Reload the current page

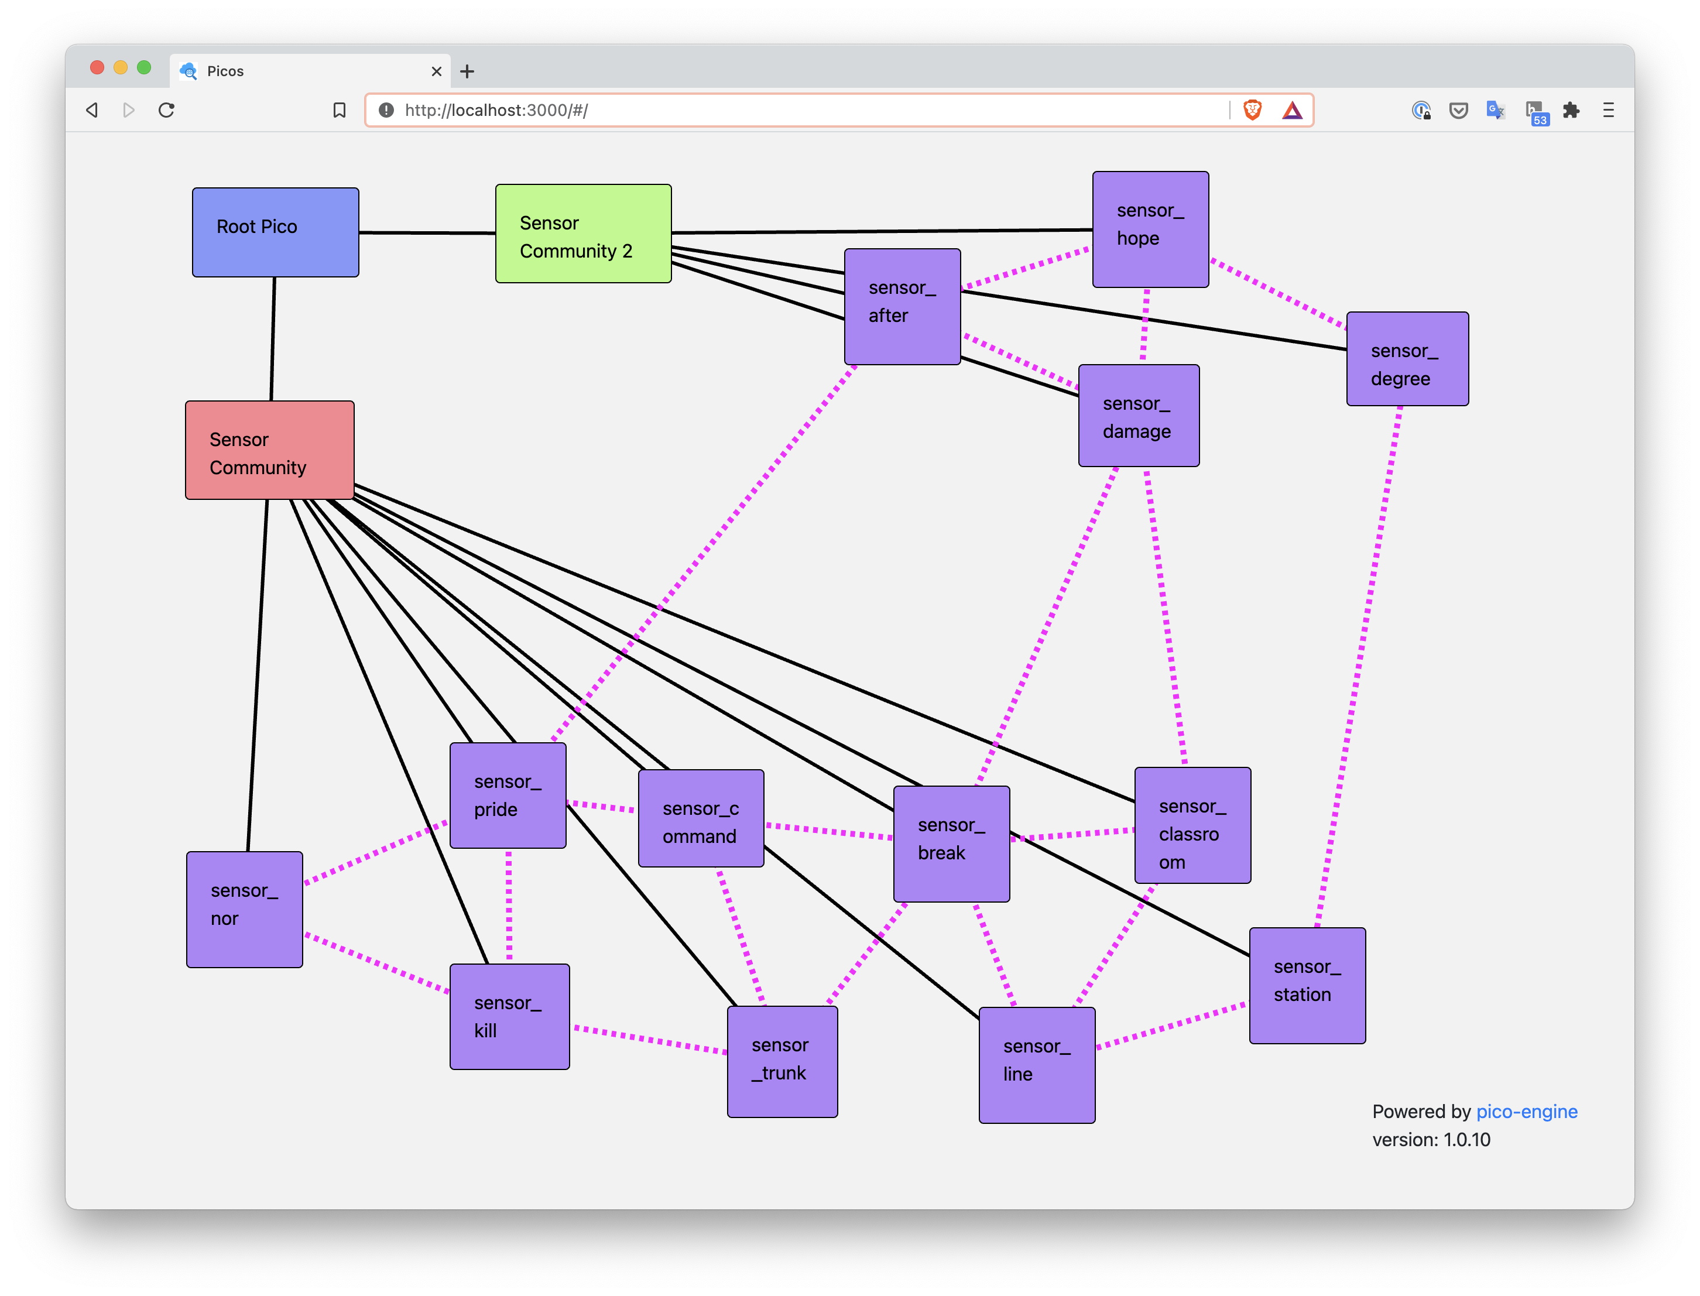tap(167, 110)
